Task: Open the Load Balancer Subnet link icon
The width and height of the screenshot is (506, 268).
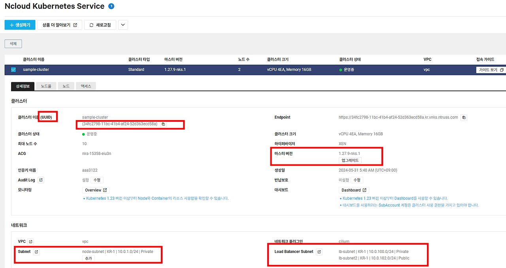Action: pos(319,252)
